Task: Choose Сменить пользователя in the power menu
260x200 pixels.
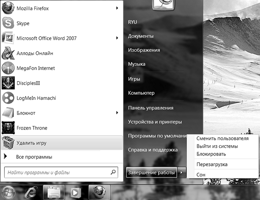Action: 222,139
